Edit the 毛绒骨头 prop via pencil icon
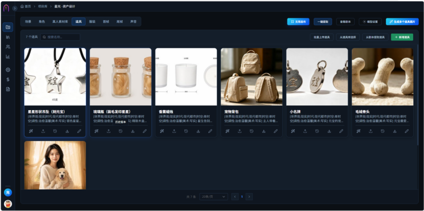 pyautogui.click(x=407, y=131)
